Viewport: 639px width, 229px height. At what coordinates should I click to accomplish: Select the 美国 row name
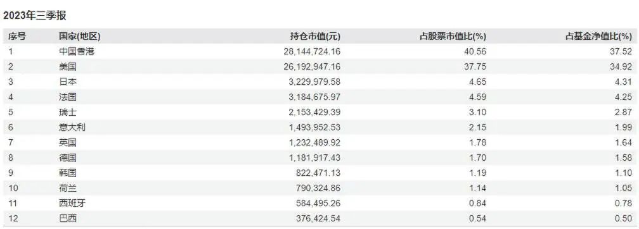68,66
